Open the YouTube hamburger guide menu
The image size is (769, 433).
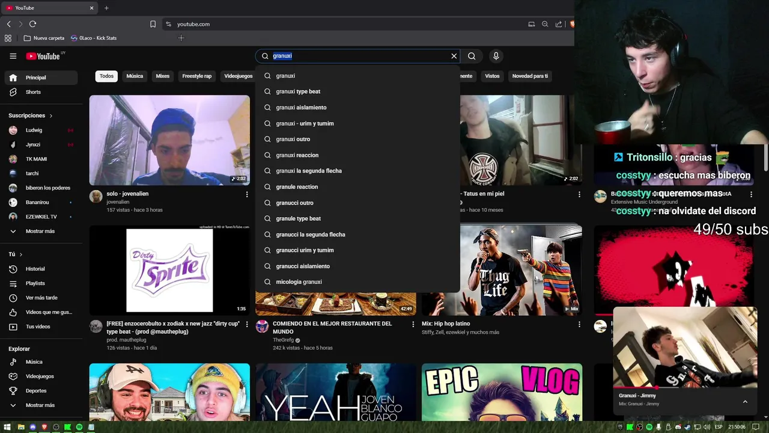coord(13,56)
